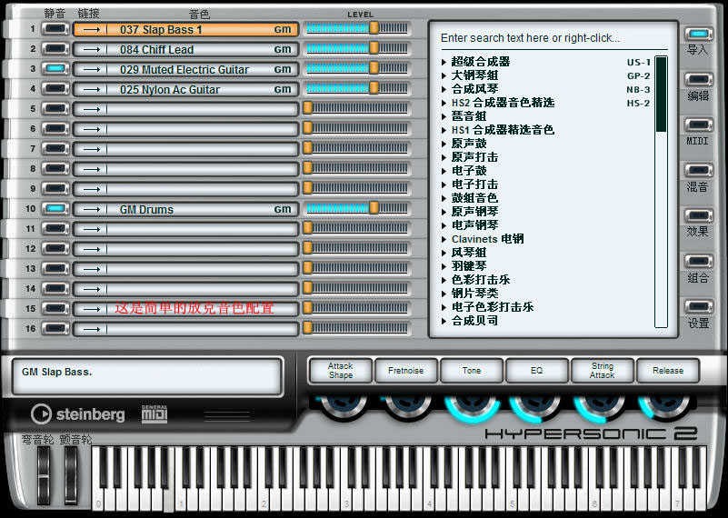Open the 混音 (Mix) page button
728x518 pixels.
tap(698, 171)
